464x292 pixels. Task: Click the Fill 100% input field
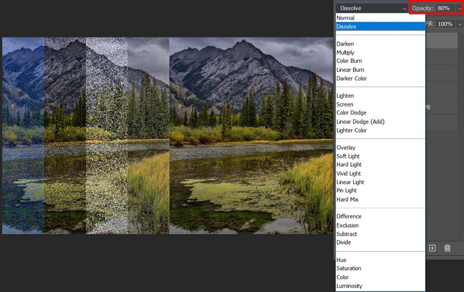(445, 24)
